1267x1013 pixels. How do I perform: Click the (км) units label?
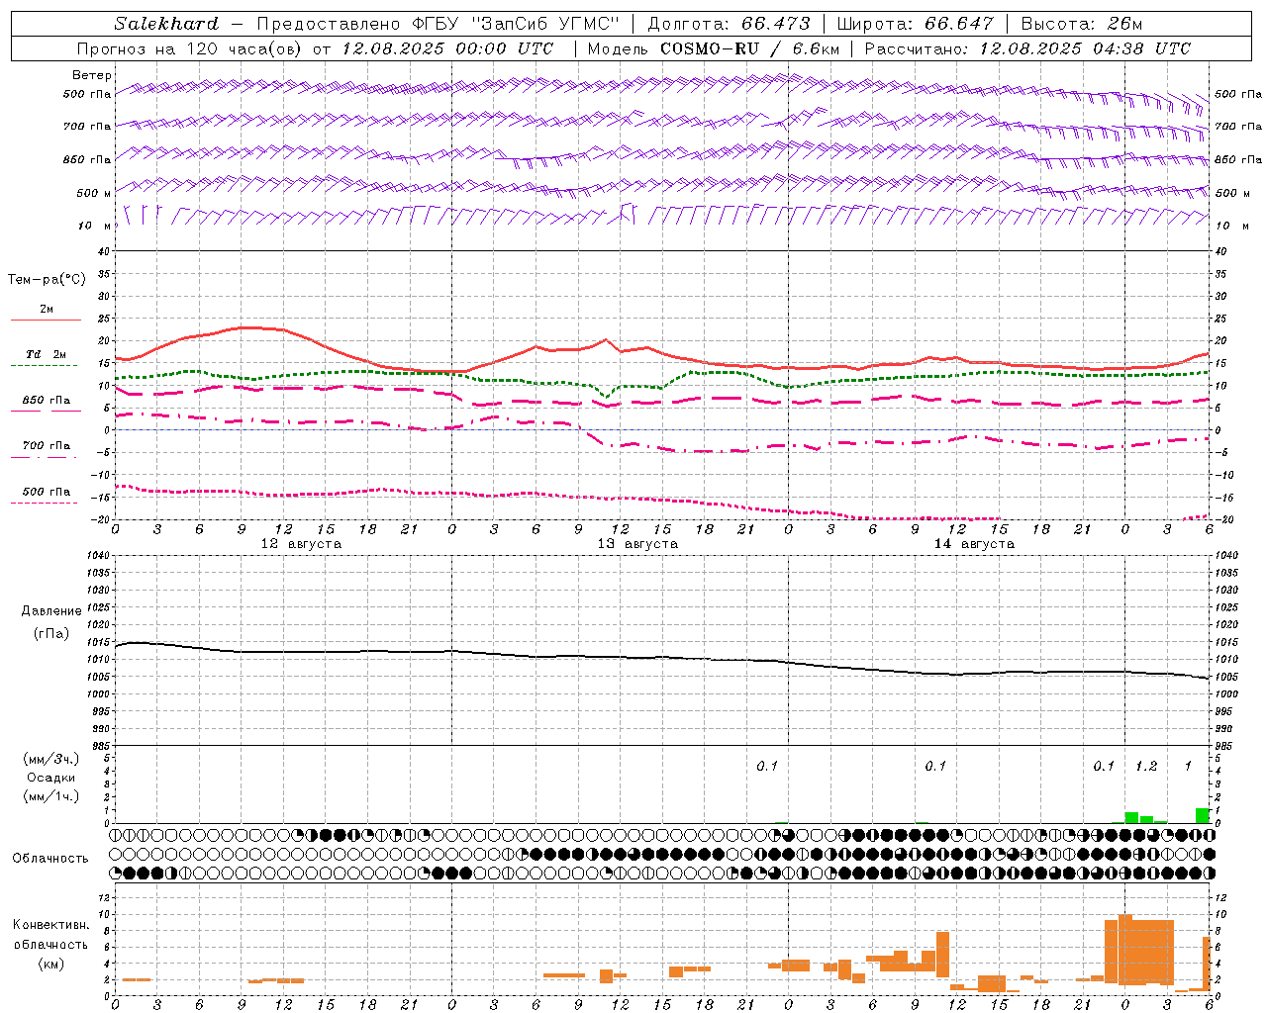pyautogui.click(x=50, y=964)
